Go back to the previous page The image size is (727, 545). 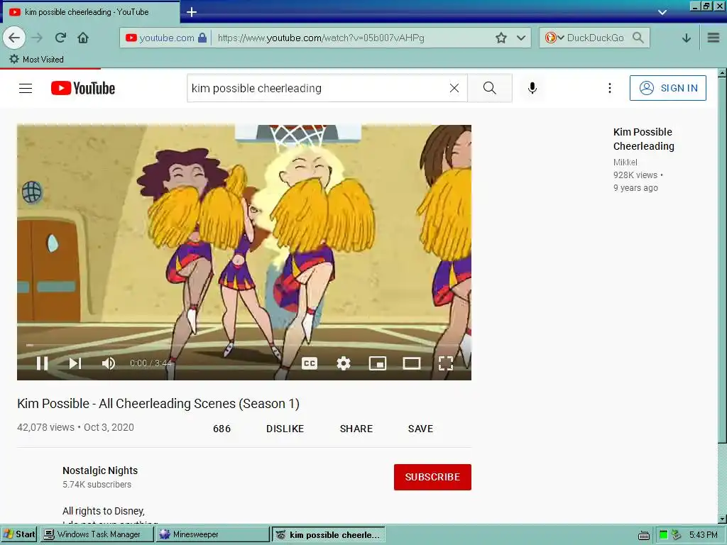(14, 38)
